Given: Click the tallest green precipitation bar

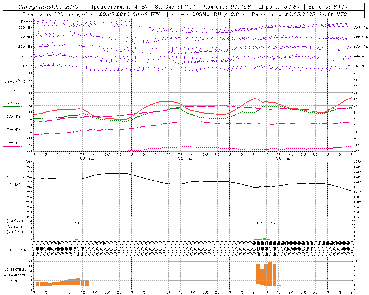Looking at the screenshot, I should (265, 239).
